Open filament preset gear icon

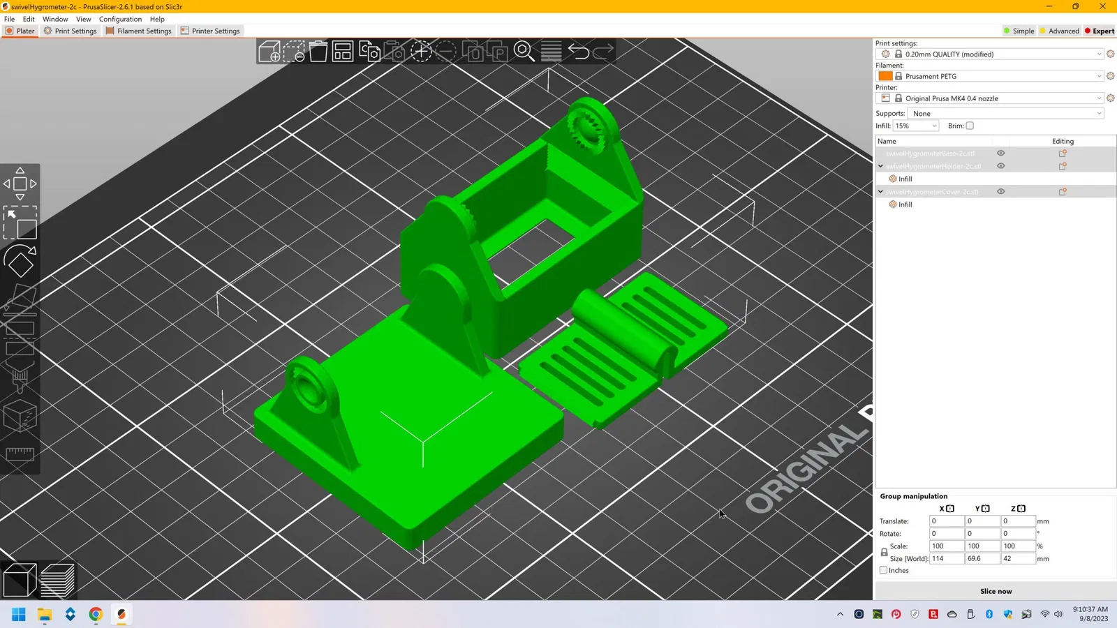(x=1111, y=76)
